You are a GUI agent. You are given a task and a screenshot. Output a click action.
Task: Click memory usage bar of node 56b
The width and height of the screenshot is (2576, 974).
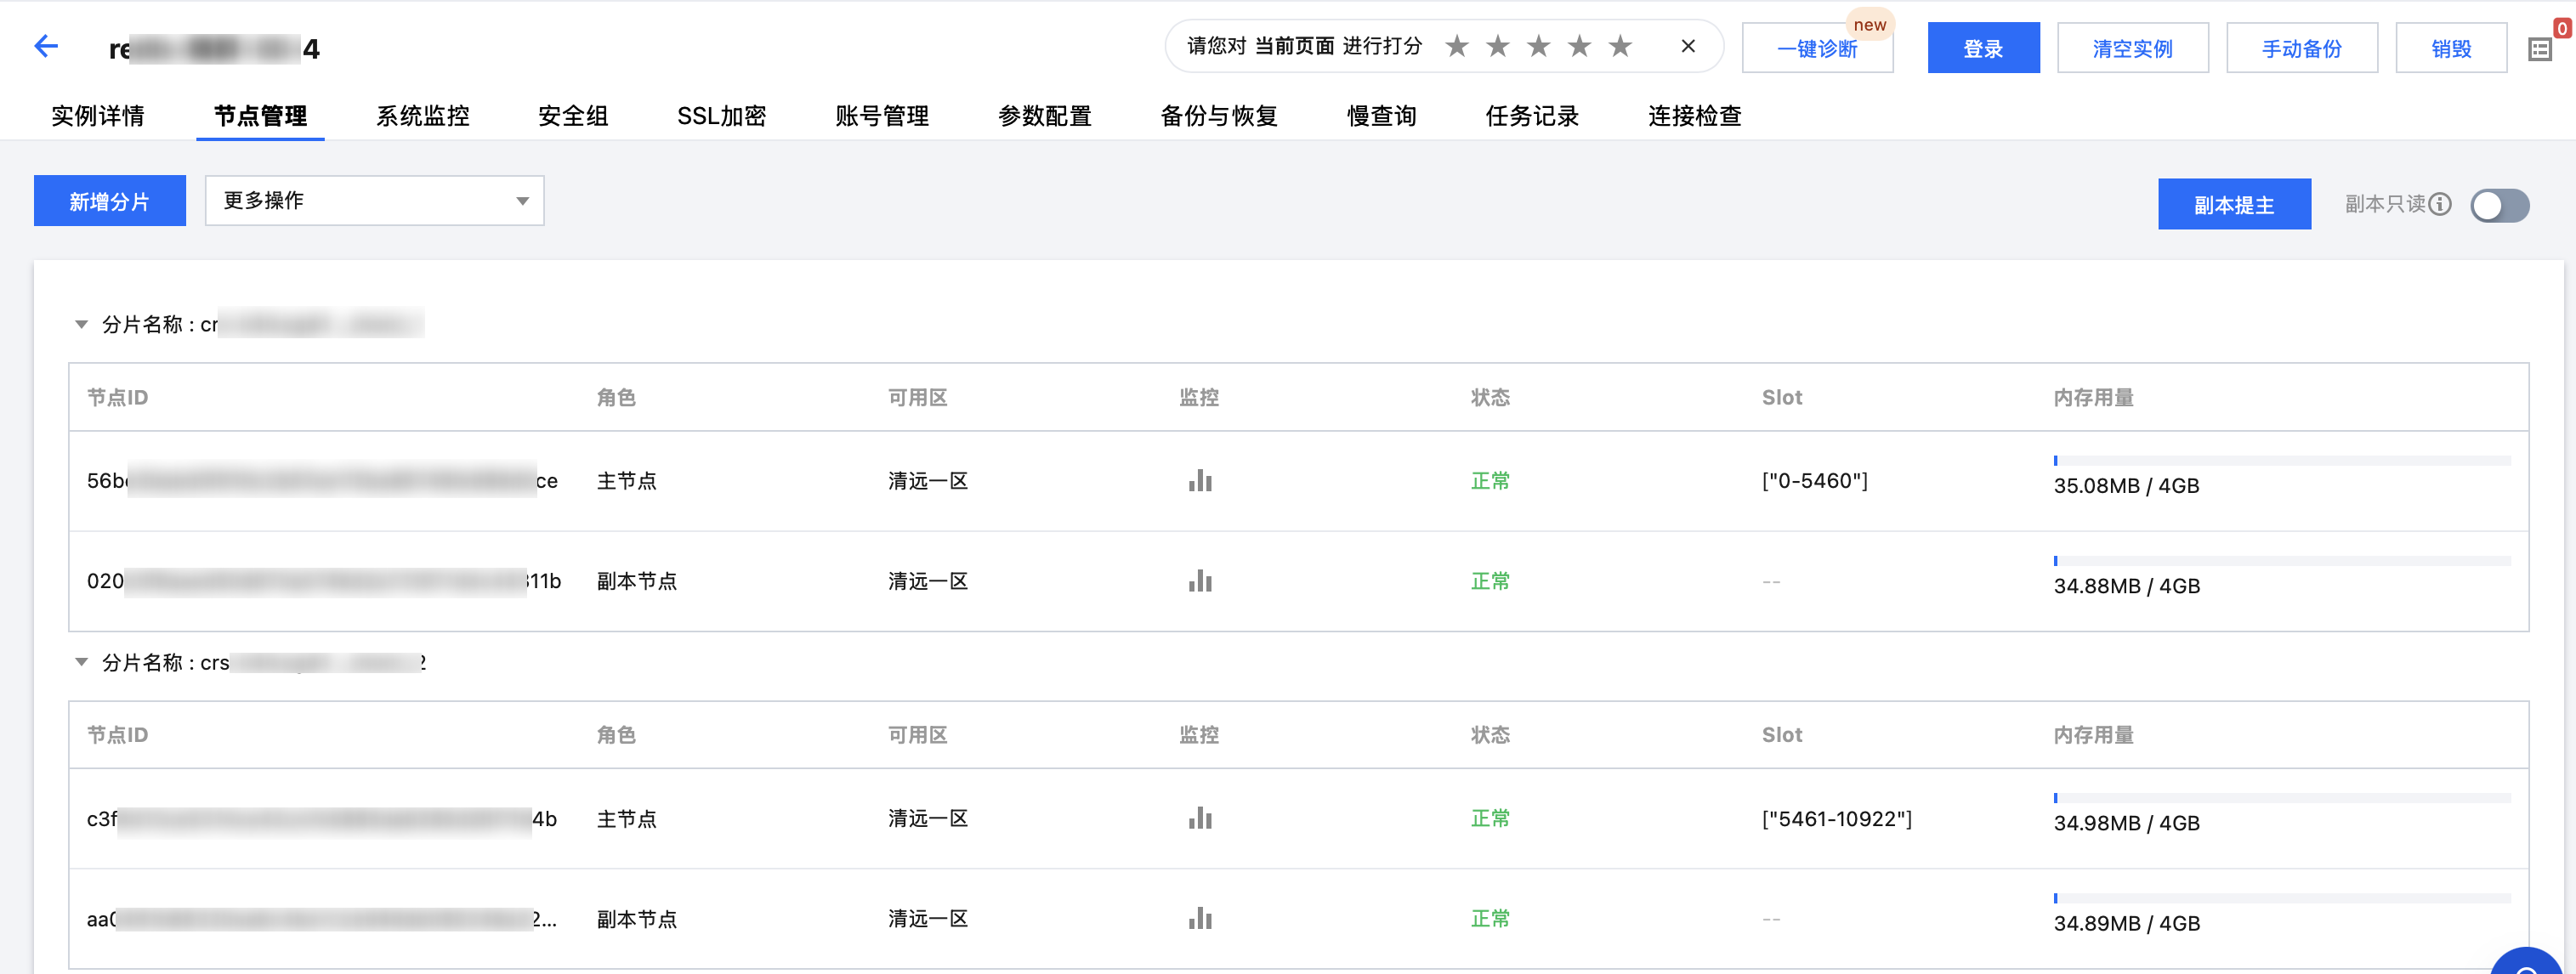(x=2281, y=461)
